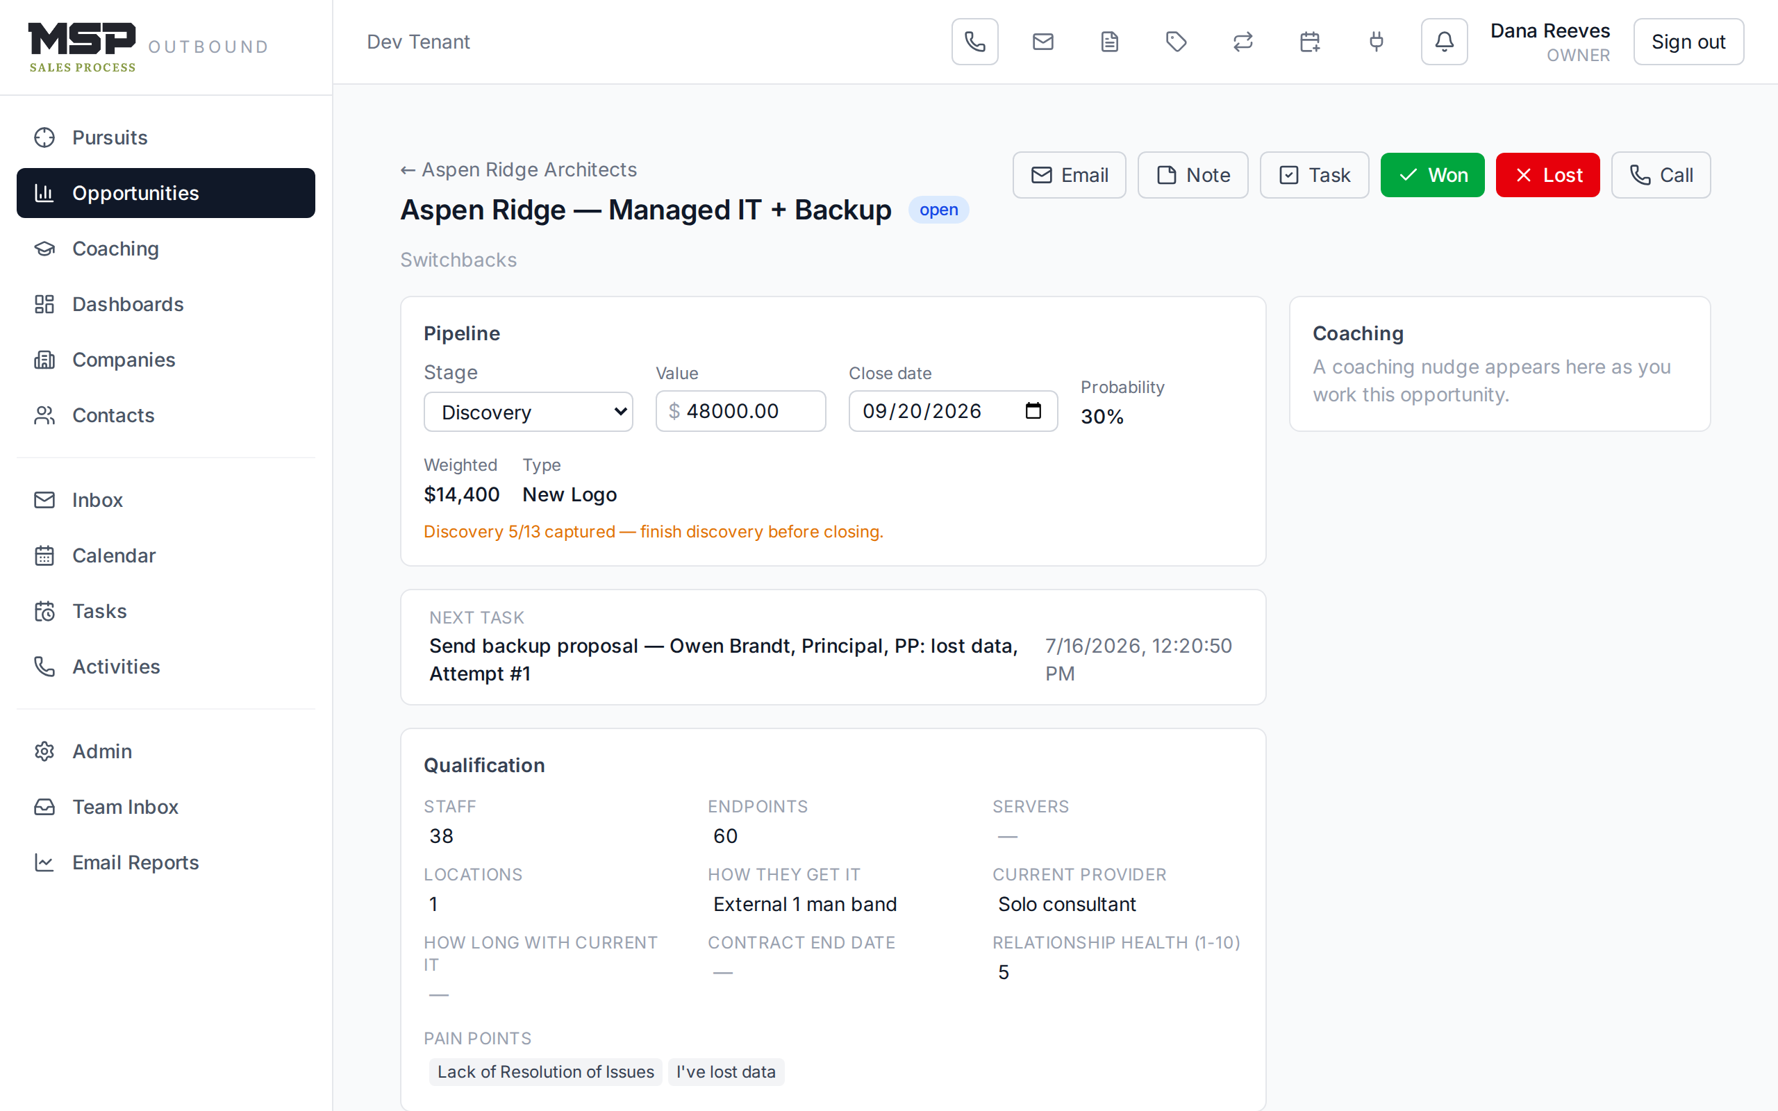
Task: Mark opportunity as Lost
Action: [x=1547, y=175]
